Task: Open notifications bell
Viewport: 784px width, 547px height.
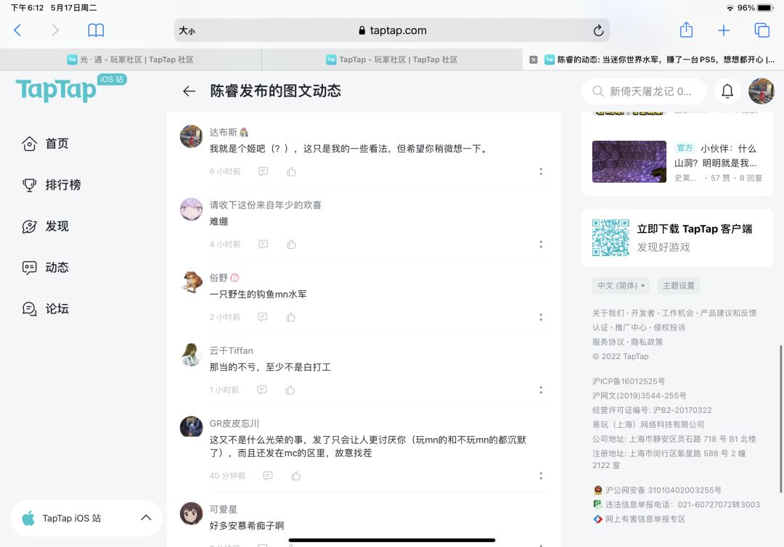Action: click(x=727, y=91)
